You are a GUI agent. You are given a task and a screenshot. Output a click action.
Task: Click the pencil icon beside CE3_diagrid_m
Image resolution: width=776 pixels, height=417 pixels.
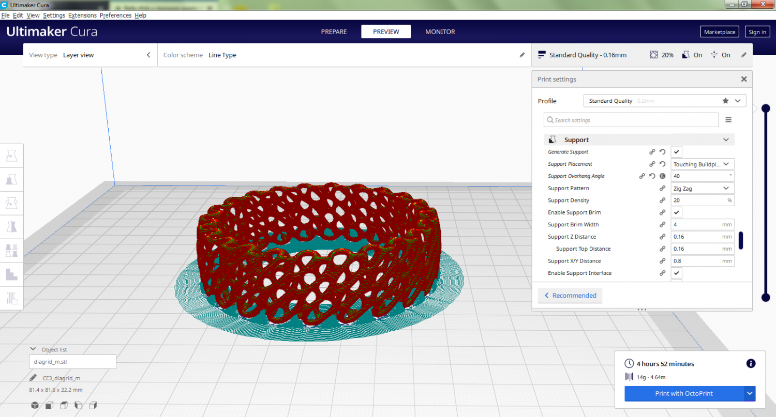[33, 378]
